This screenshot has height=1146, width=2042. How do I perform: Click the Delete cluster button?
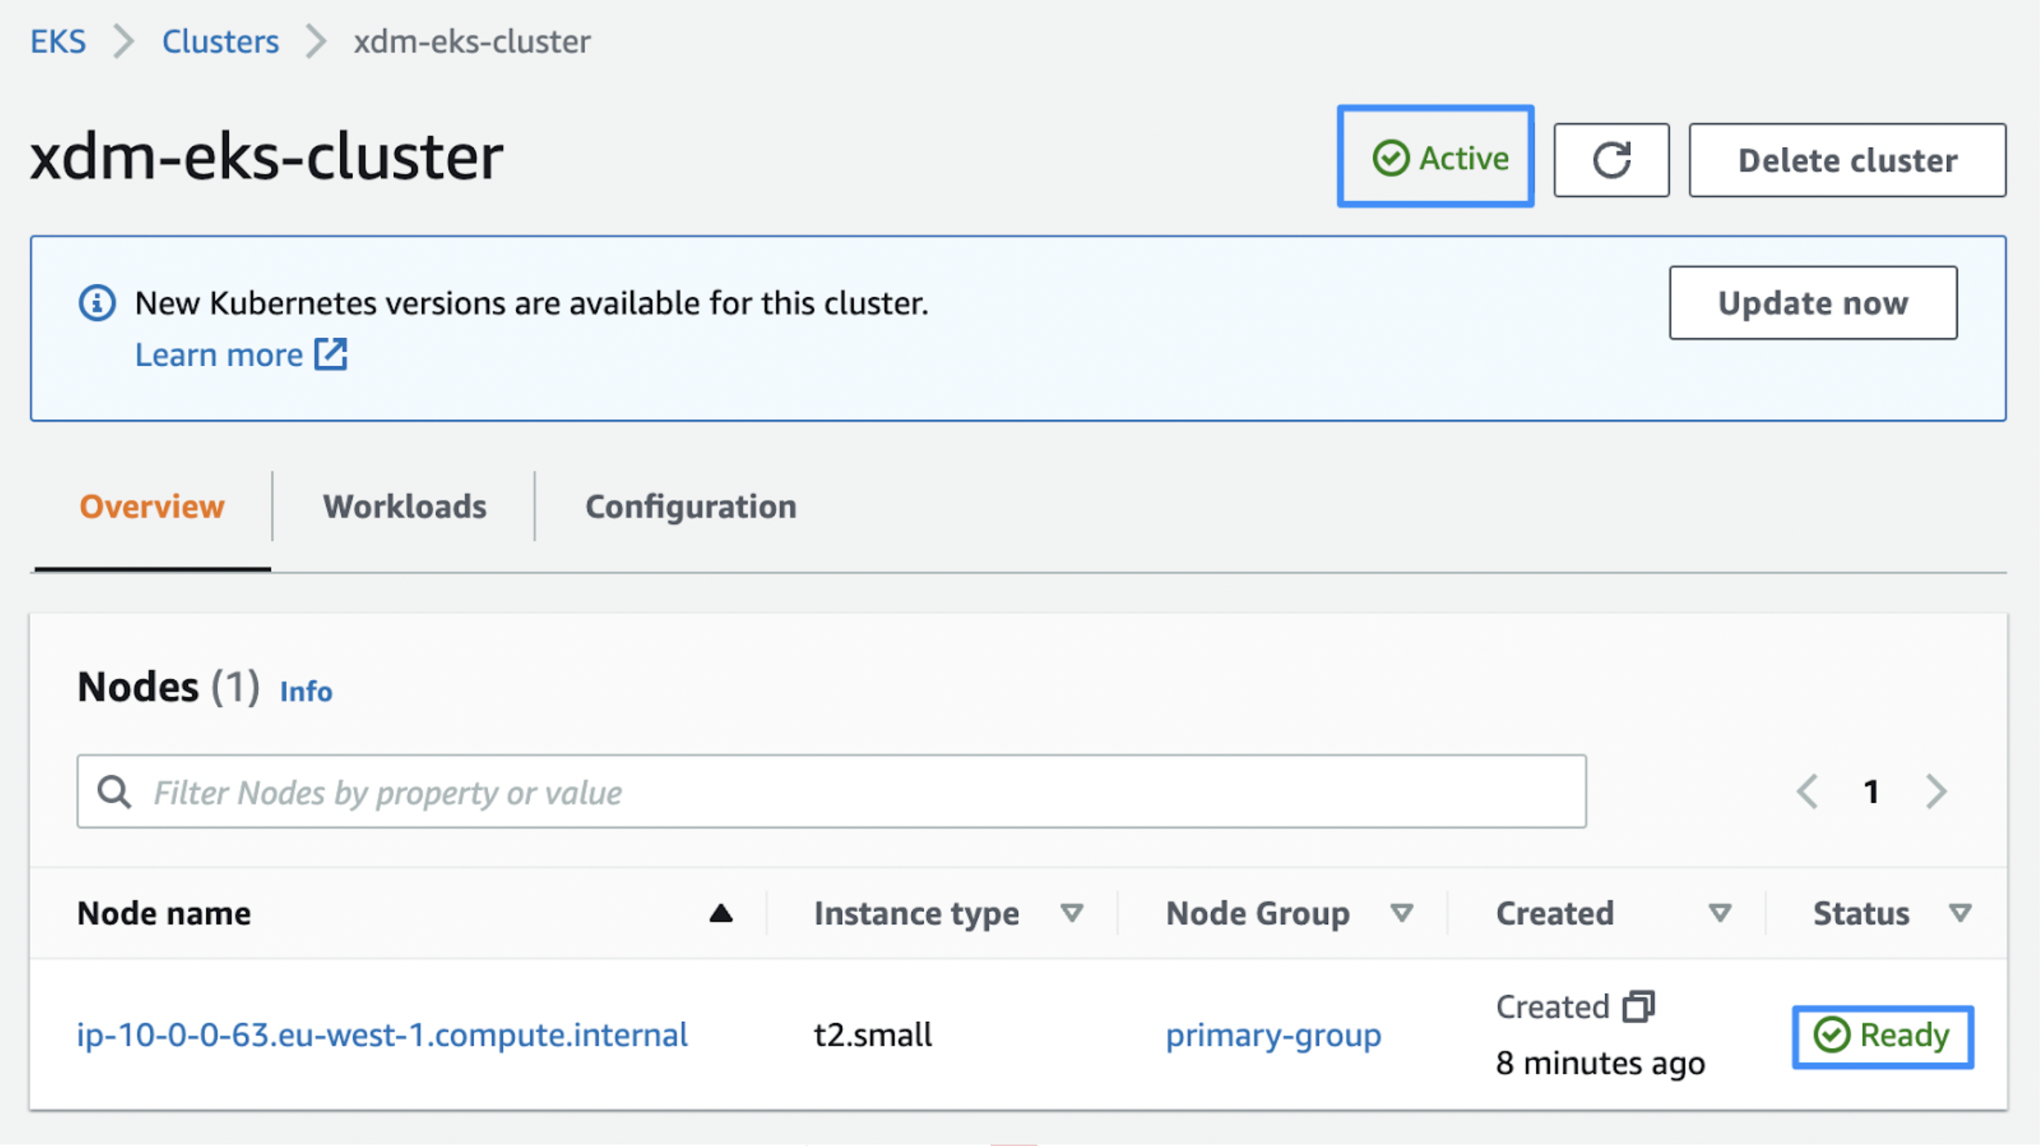[1847, 159]
